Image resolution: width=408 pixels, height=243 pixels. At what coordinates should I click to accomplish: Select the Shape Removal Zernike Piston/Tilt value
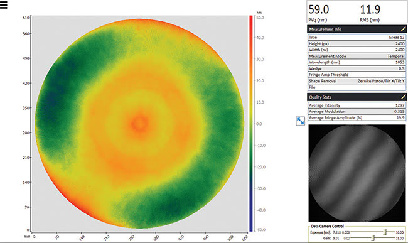[381, 81]
